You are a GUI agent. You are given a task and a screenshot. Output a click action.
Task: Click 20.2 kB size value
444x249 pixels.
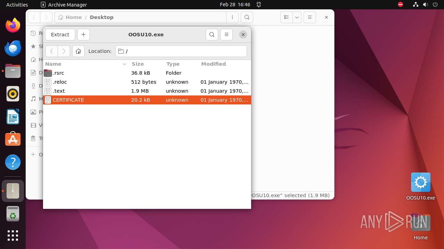tap(140, 100)
